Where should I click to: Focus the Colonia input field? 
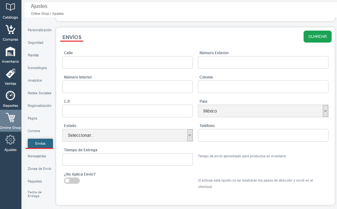263,87
